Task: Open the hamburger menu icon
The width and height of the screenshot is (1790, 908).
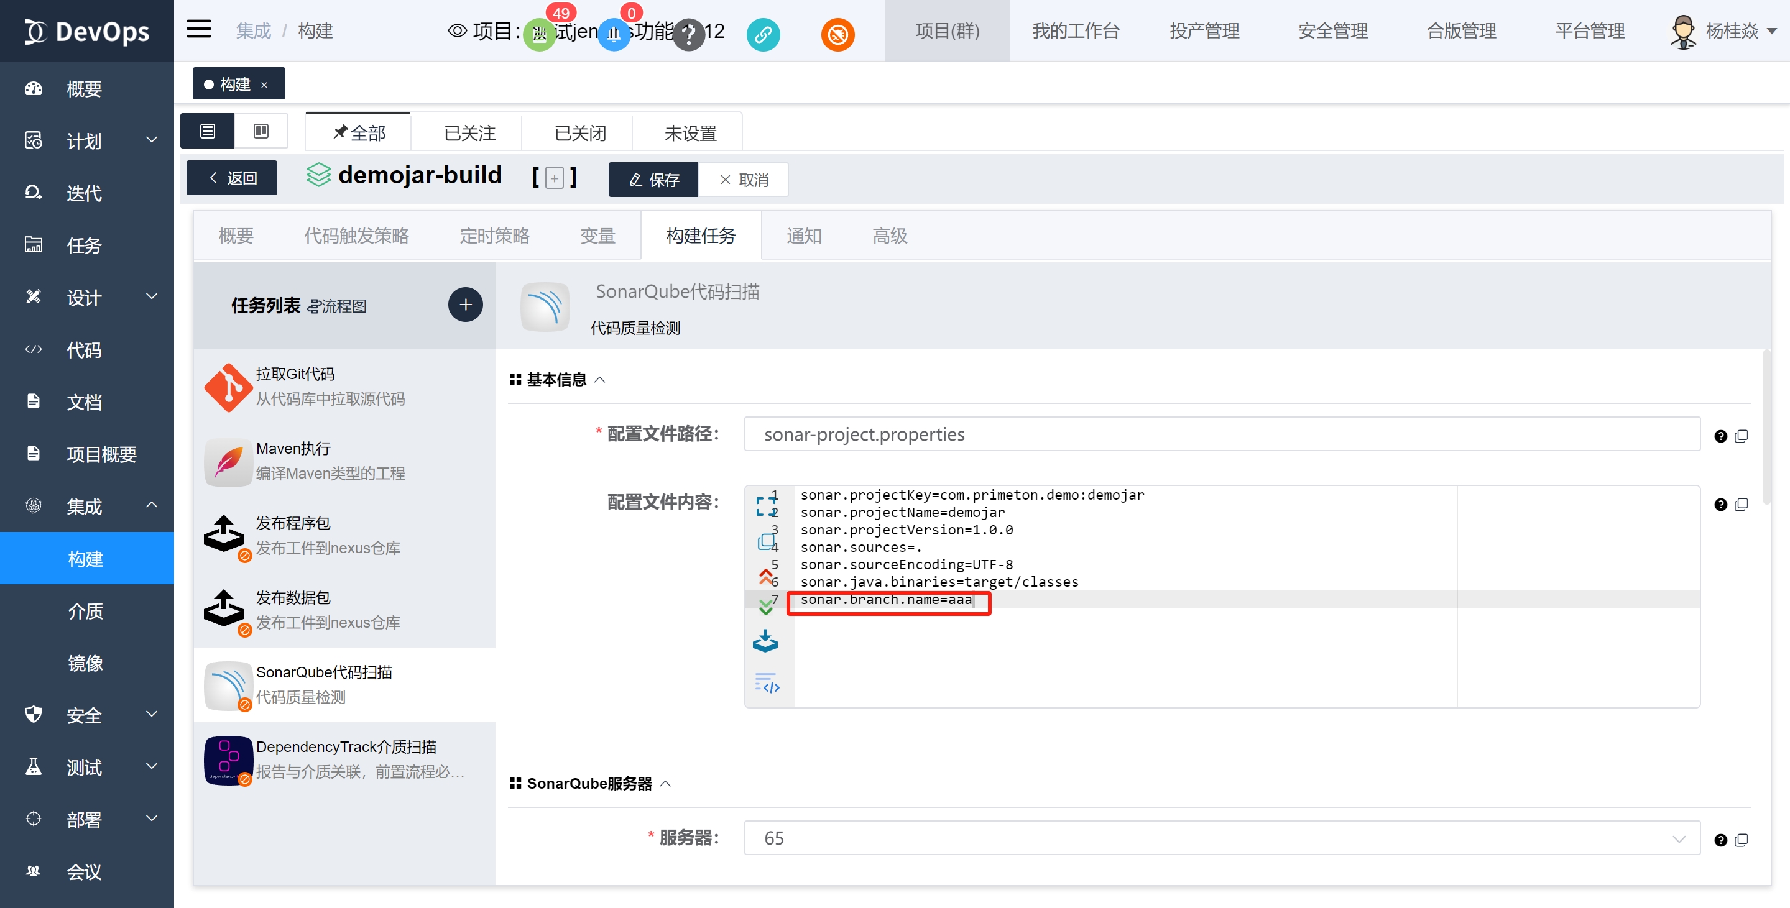Action: point(199,30)
